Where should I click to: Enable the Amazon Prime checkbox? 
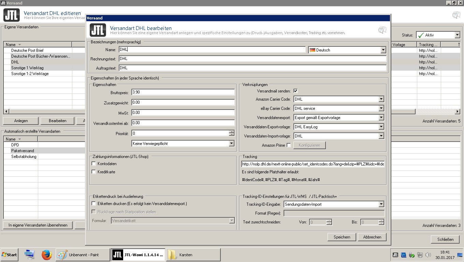point(289,145)
